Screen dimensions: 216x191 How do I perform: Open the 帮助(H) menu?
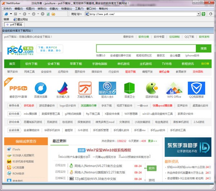pyautogui.click(x=103, y=9)
